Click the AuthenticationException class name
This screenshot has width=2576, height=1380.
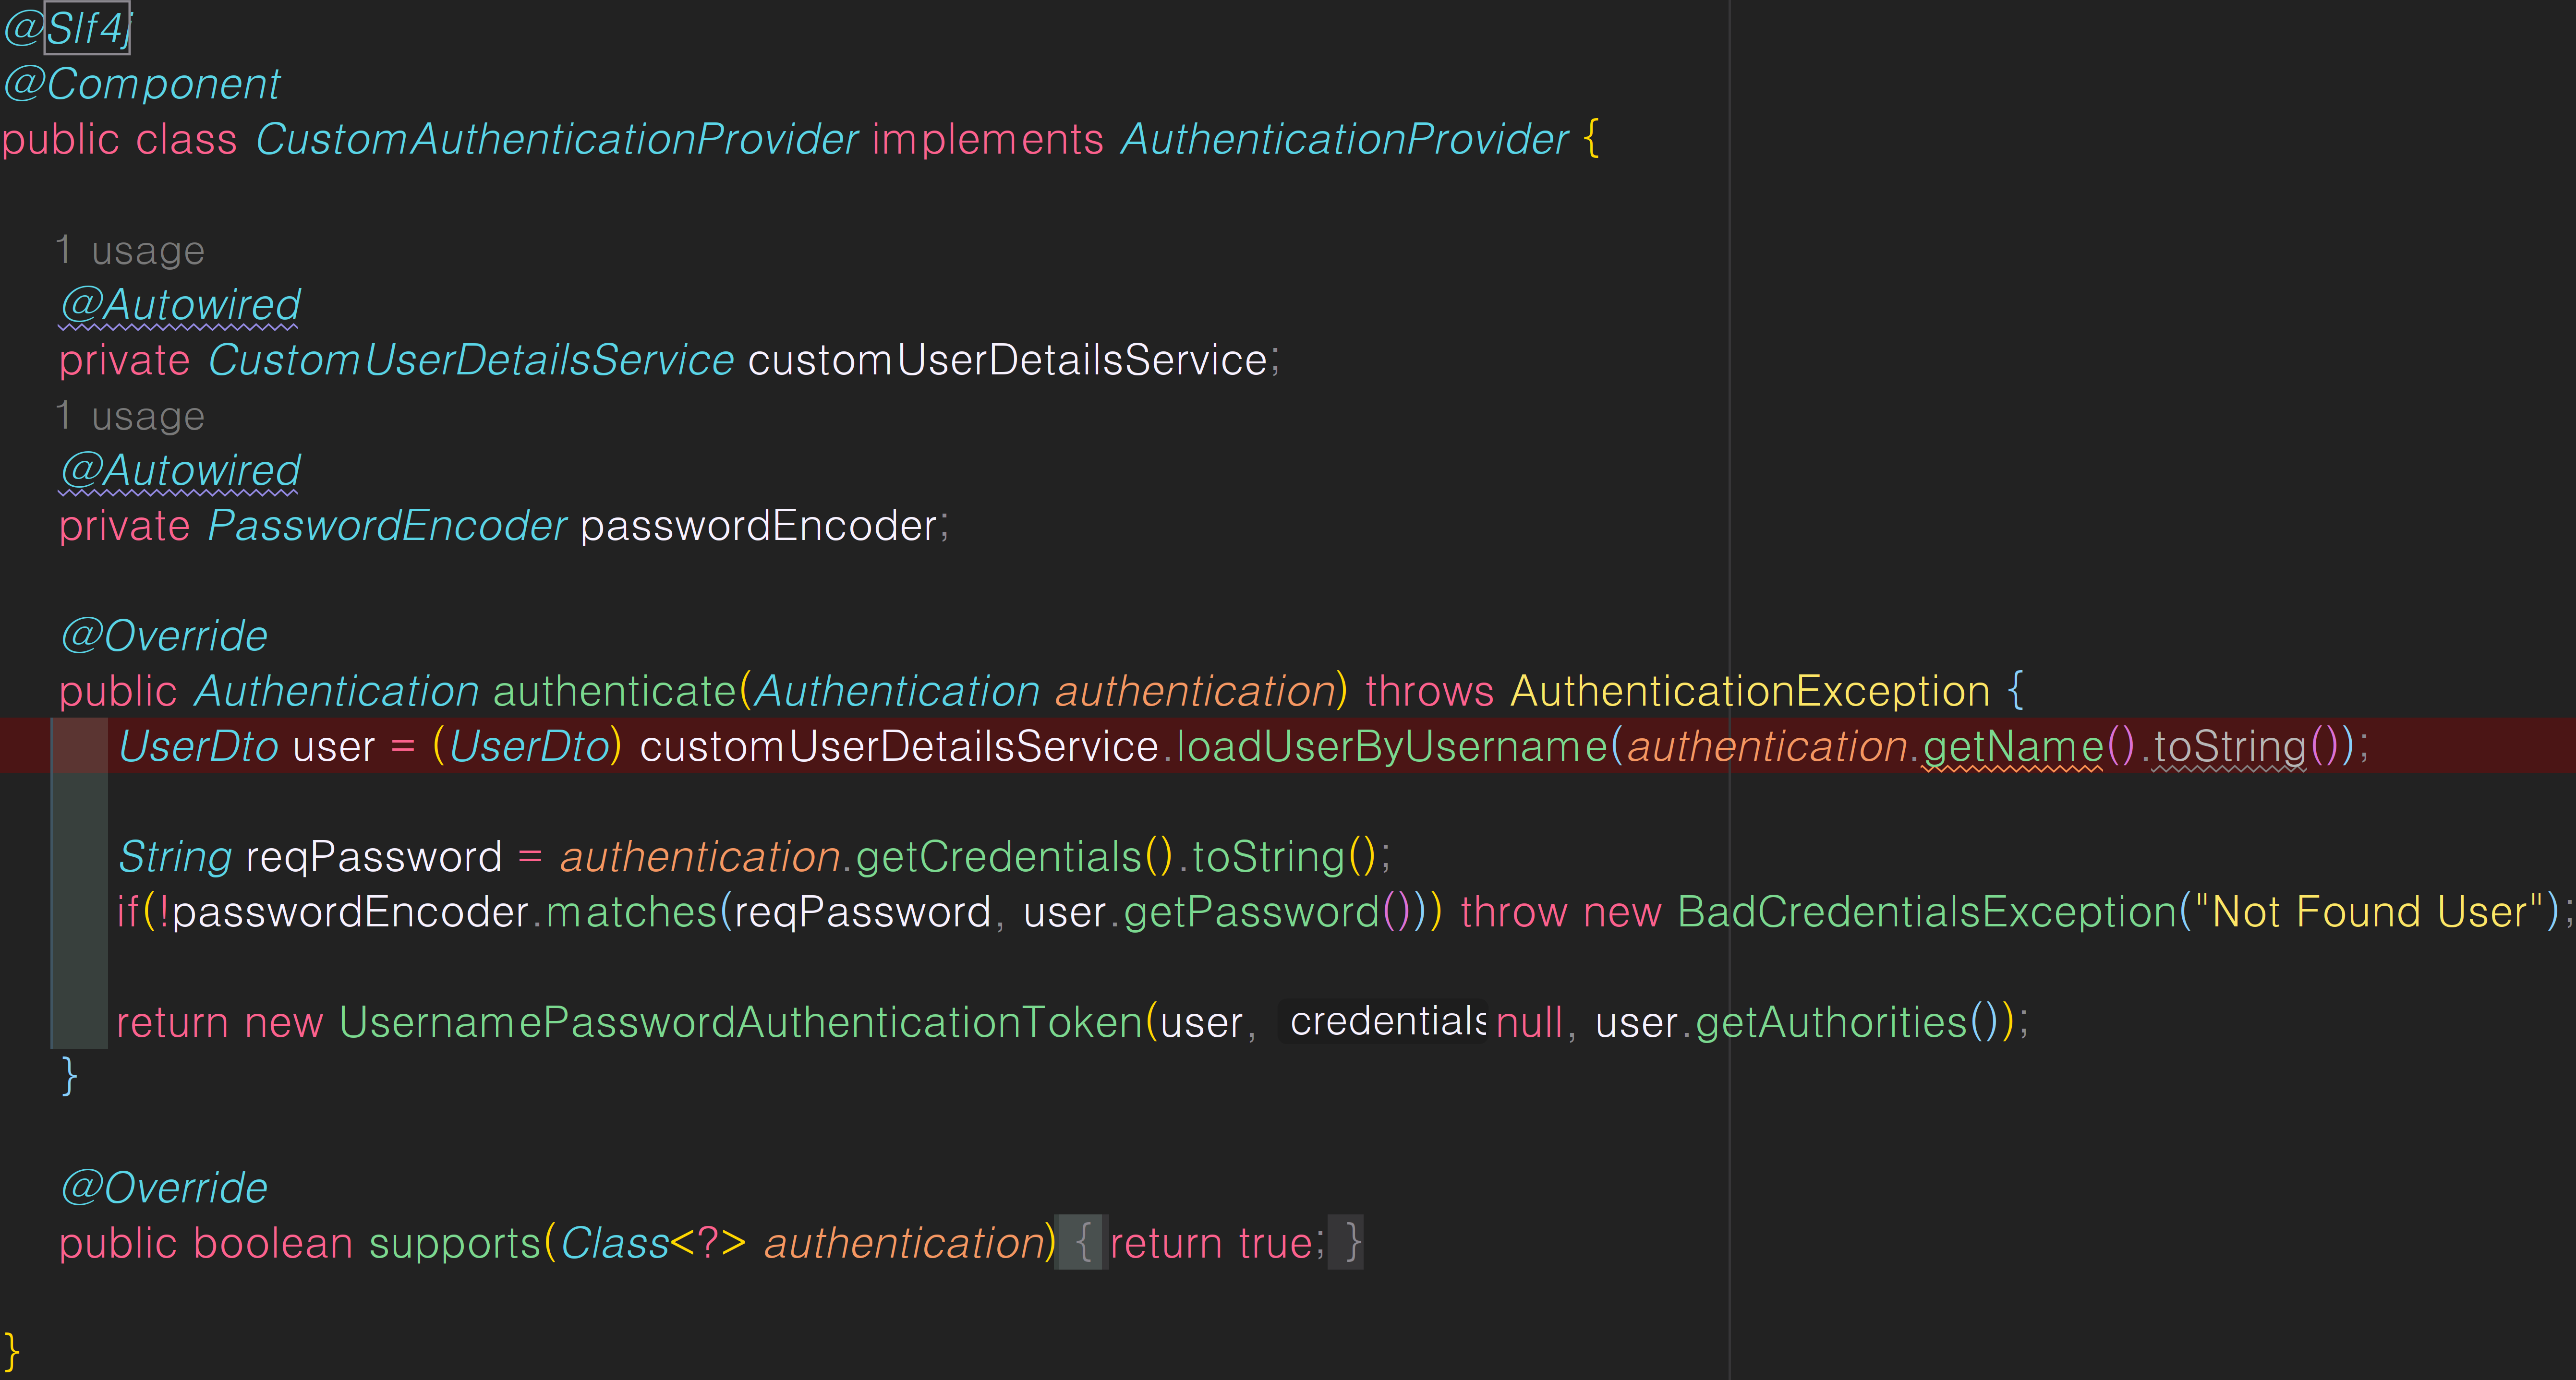(x=1750, y=691)
